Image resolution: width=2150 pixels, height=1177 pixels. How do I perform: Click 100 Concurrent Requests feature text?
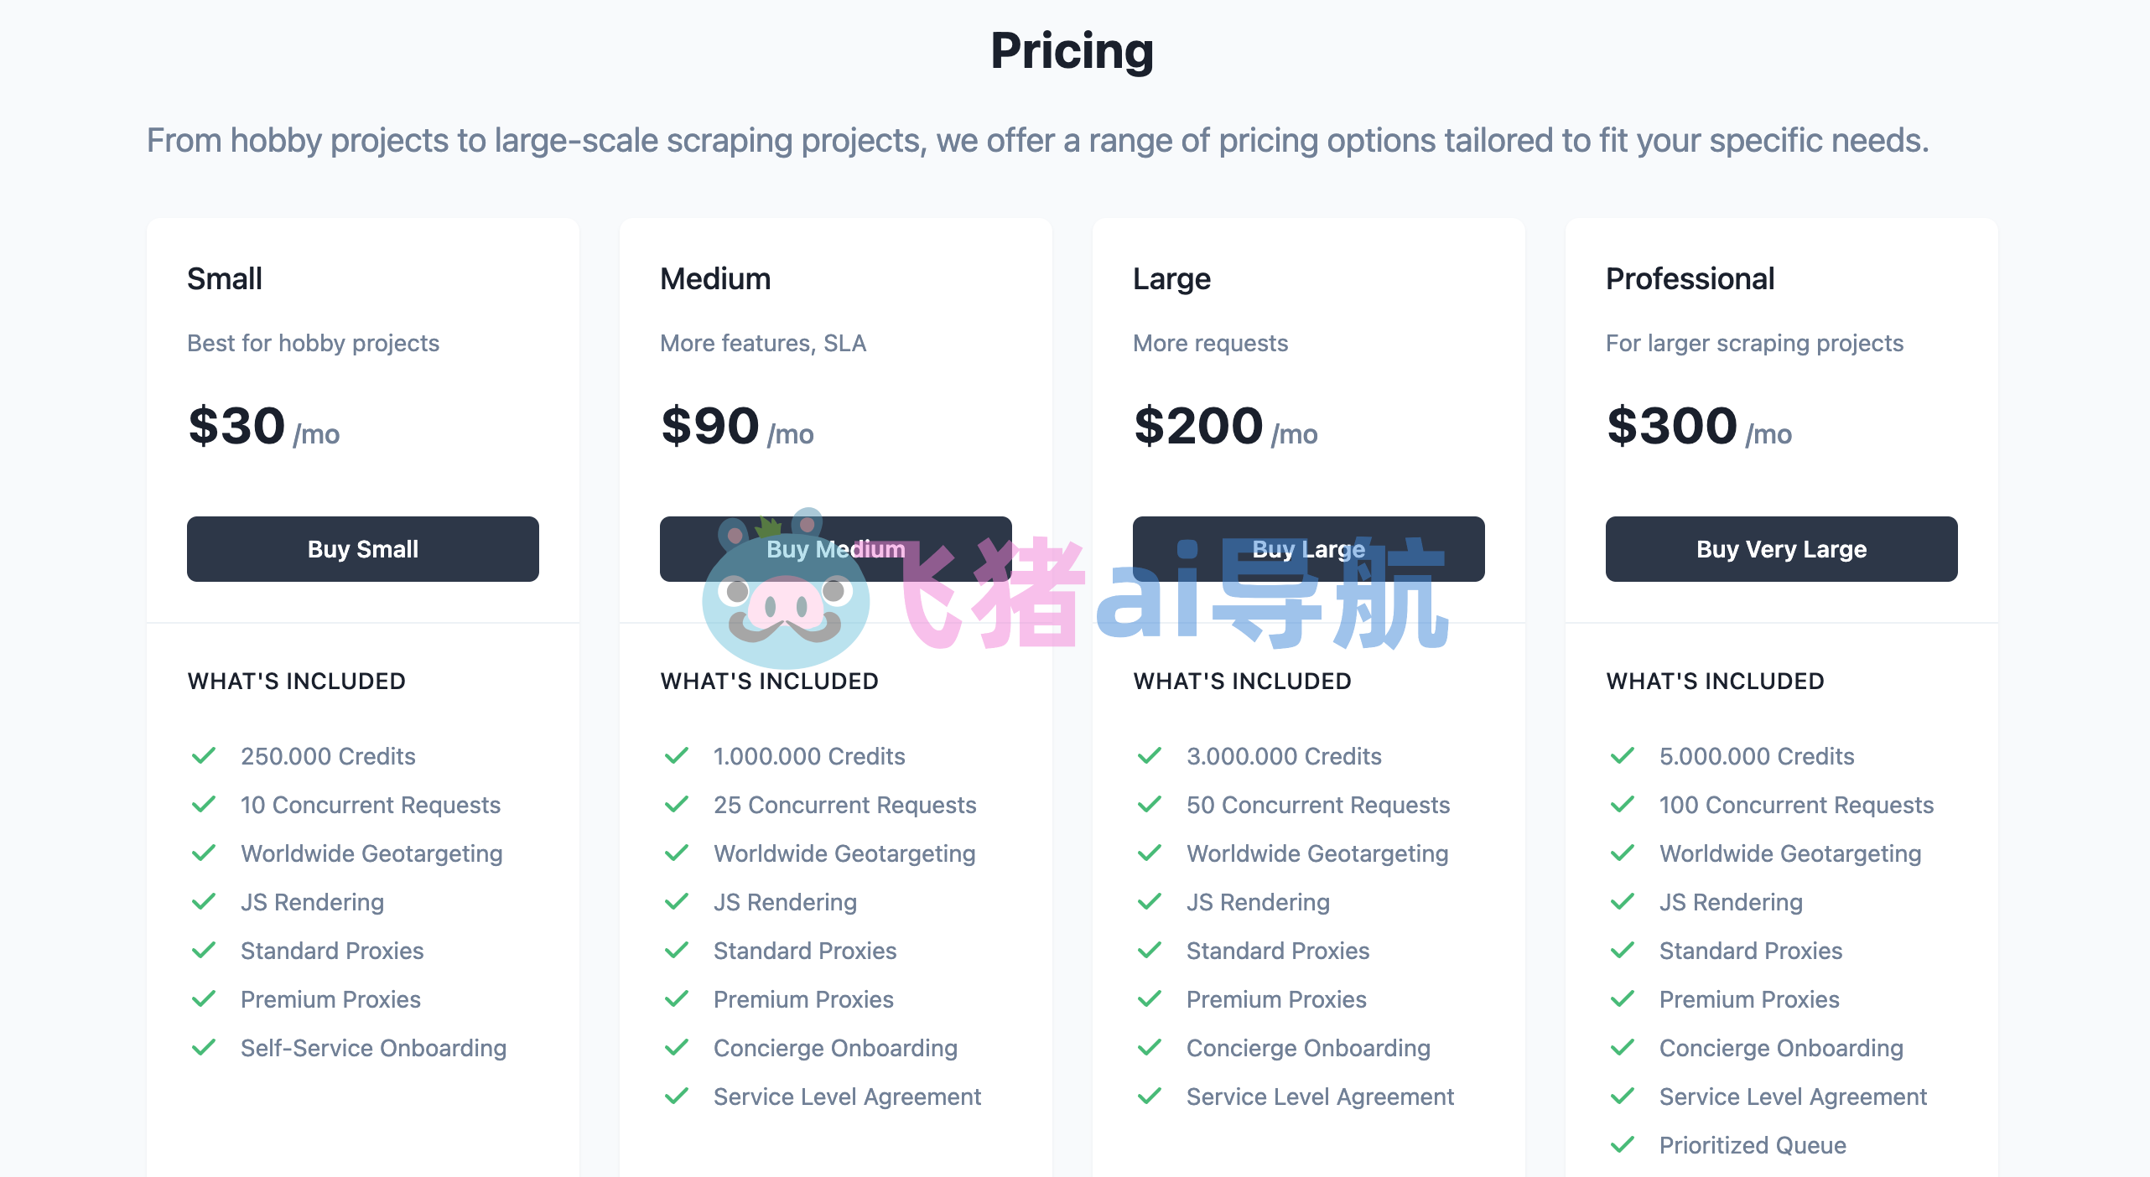1796,805
